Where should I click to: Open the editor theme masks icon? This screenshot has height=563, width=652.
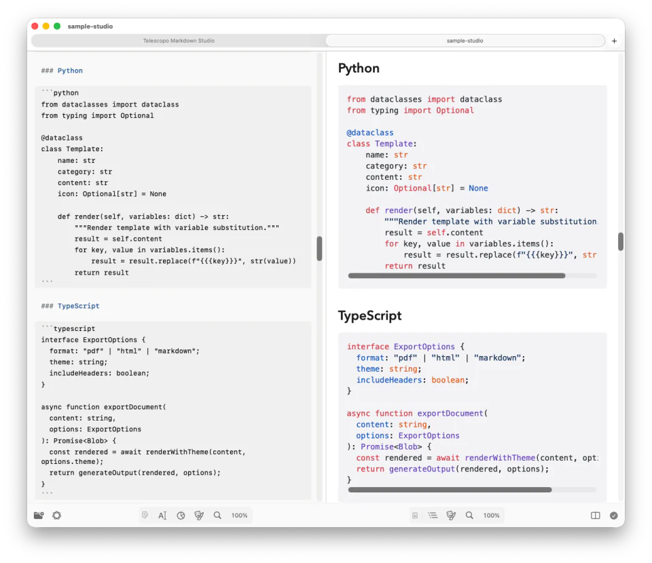pos(199,516)
